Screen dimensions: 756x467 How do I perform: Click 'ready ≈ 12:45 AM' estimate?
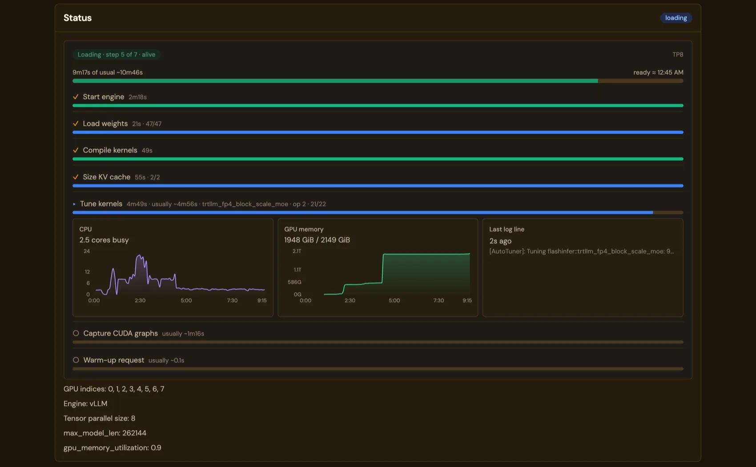pyautogui.click(x=658, y=72)
